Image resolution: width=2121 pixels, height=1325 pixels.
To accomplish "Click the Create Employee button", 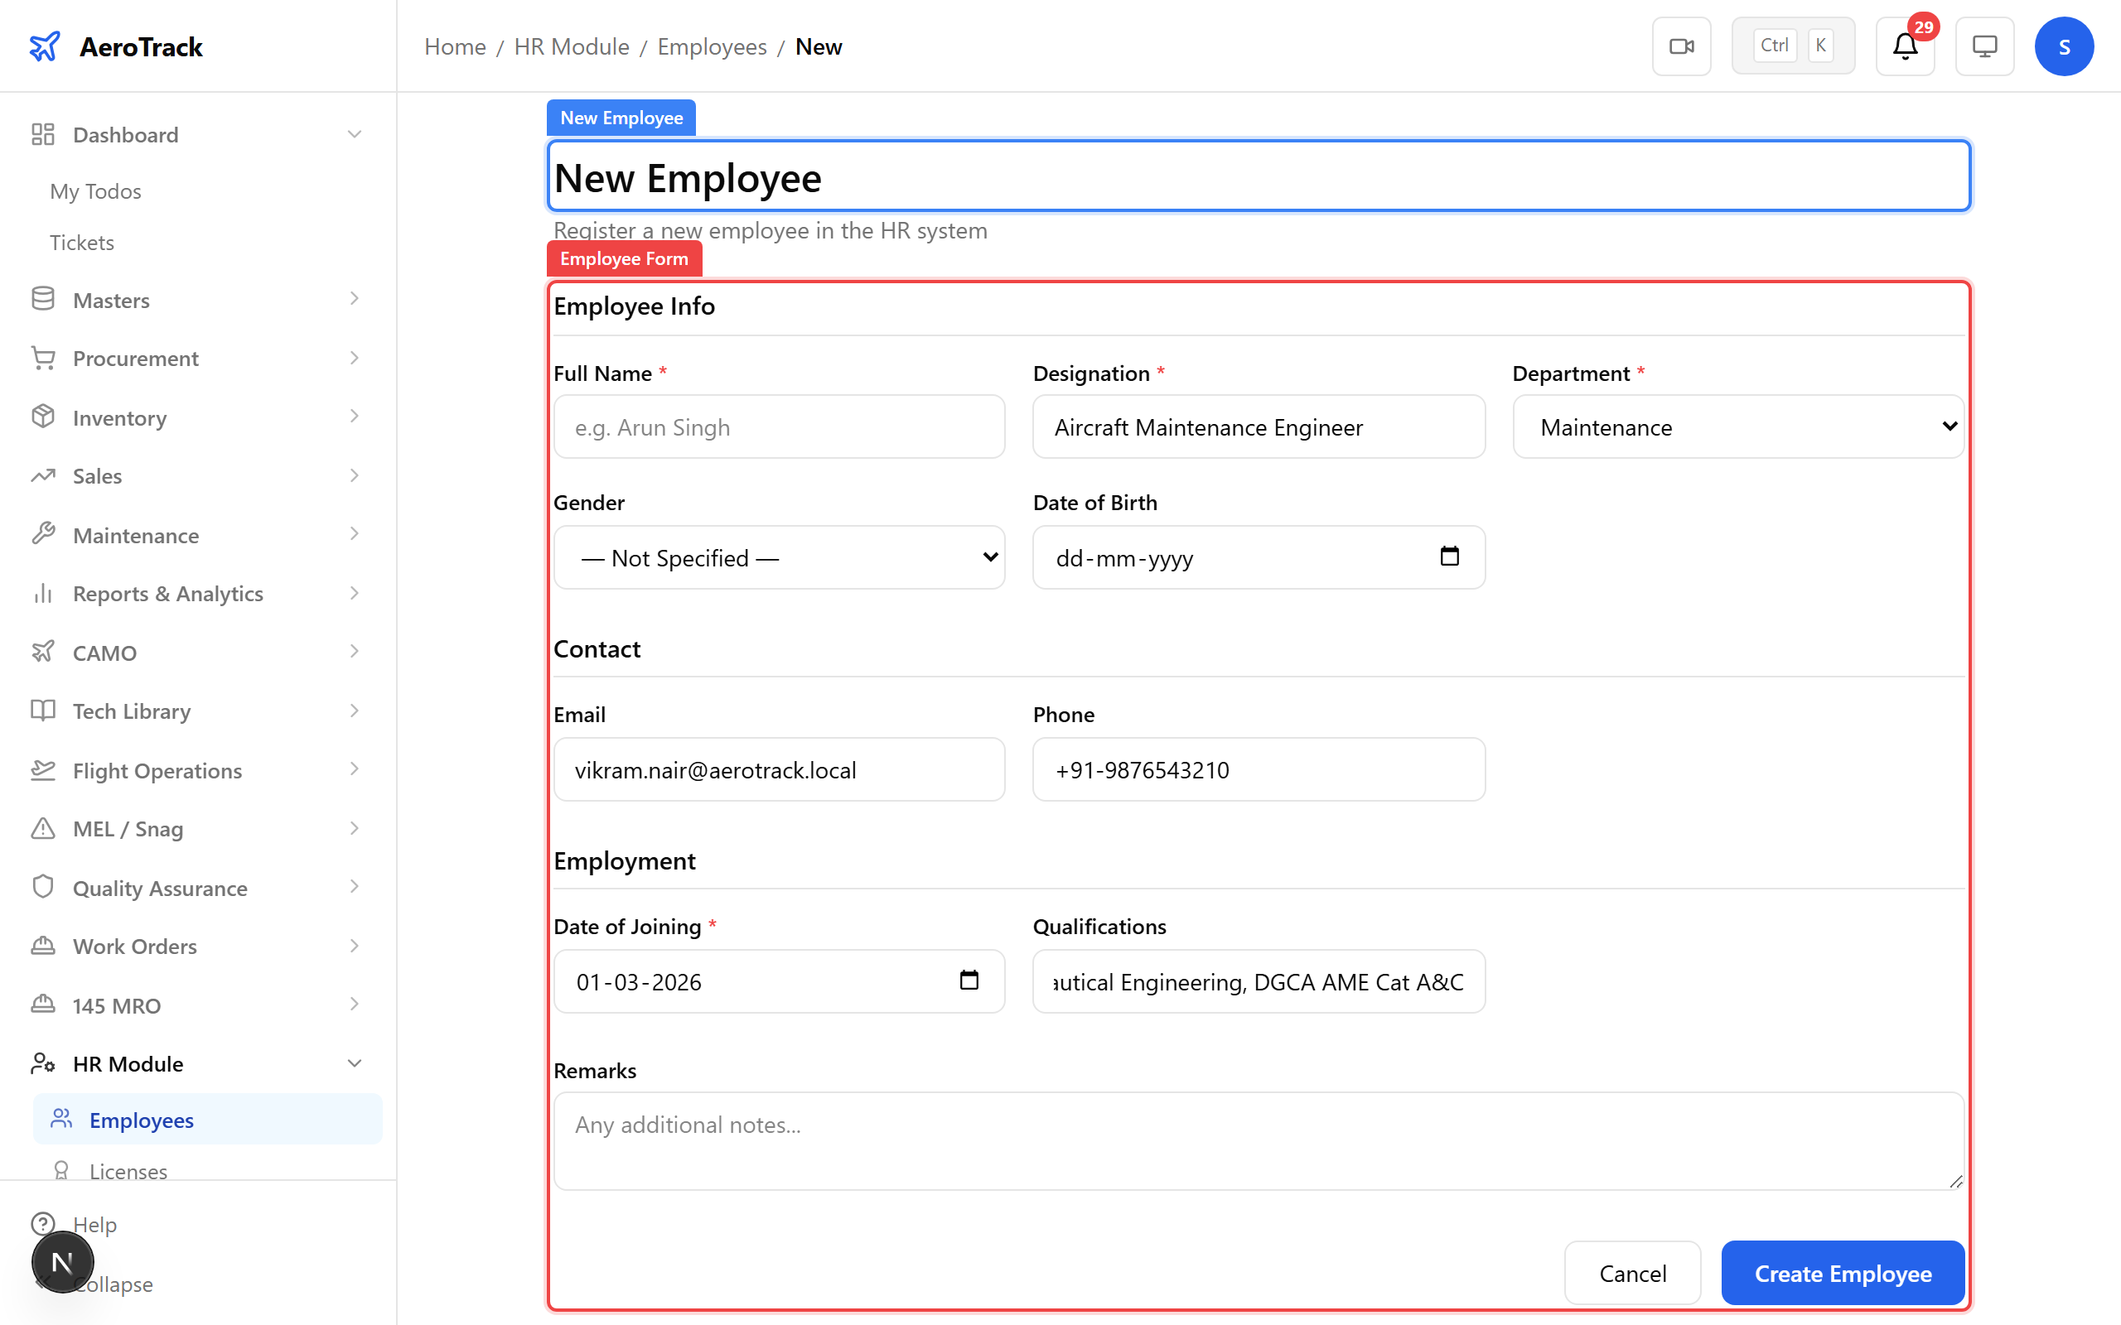I will 1843,1273.
